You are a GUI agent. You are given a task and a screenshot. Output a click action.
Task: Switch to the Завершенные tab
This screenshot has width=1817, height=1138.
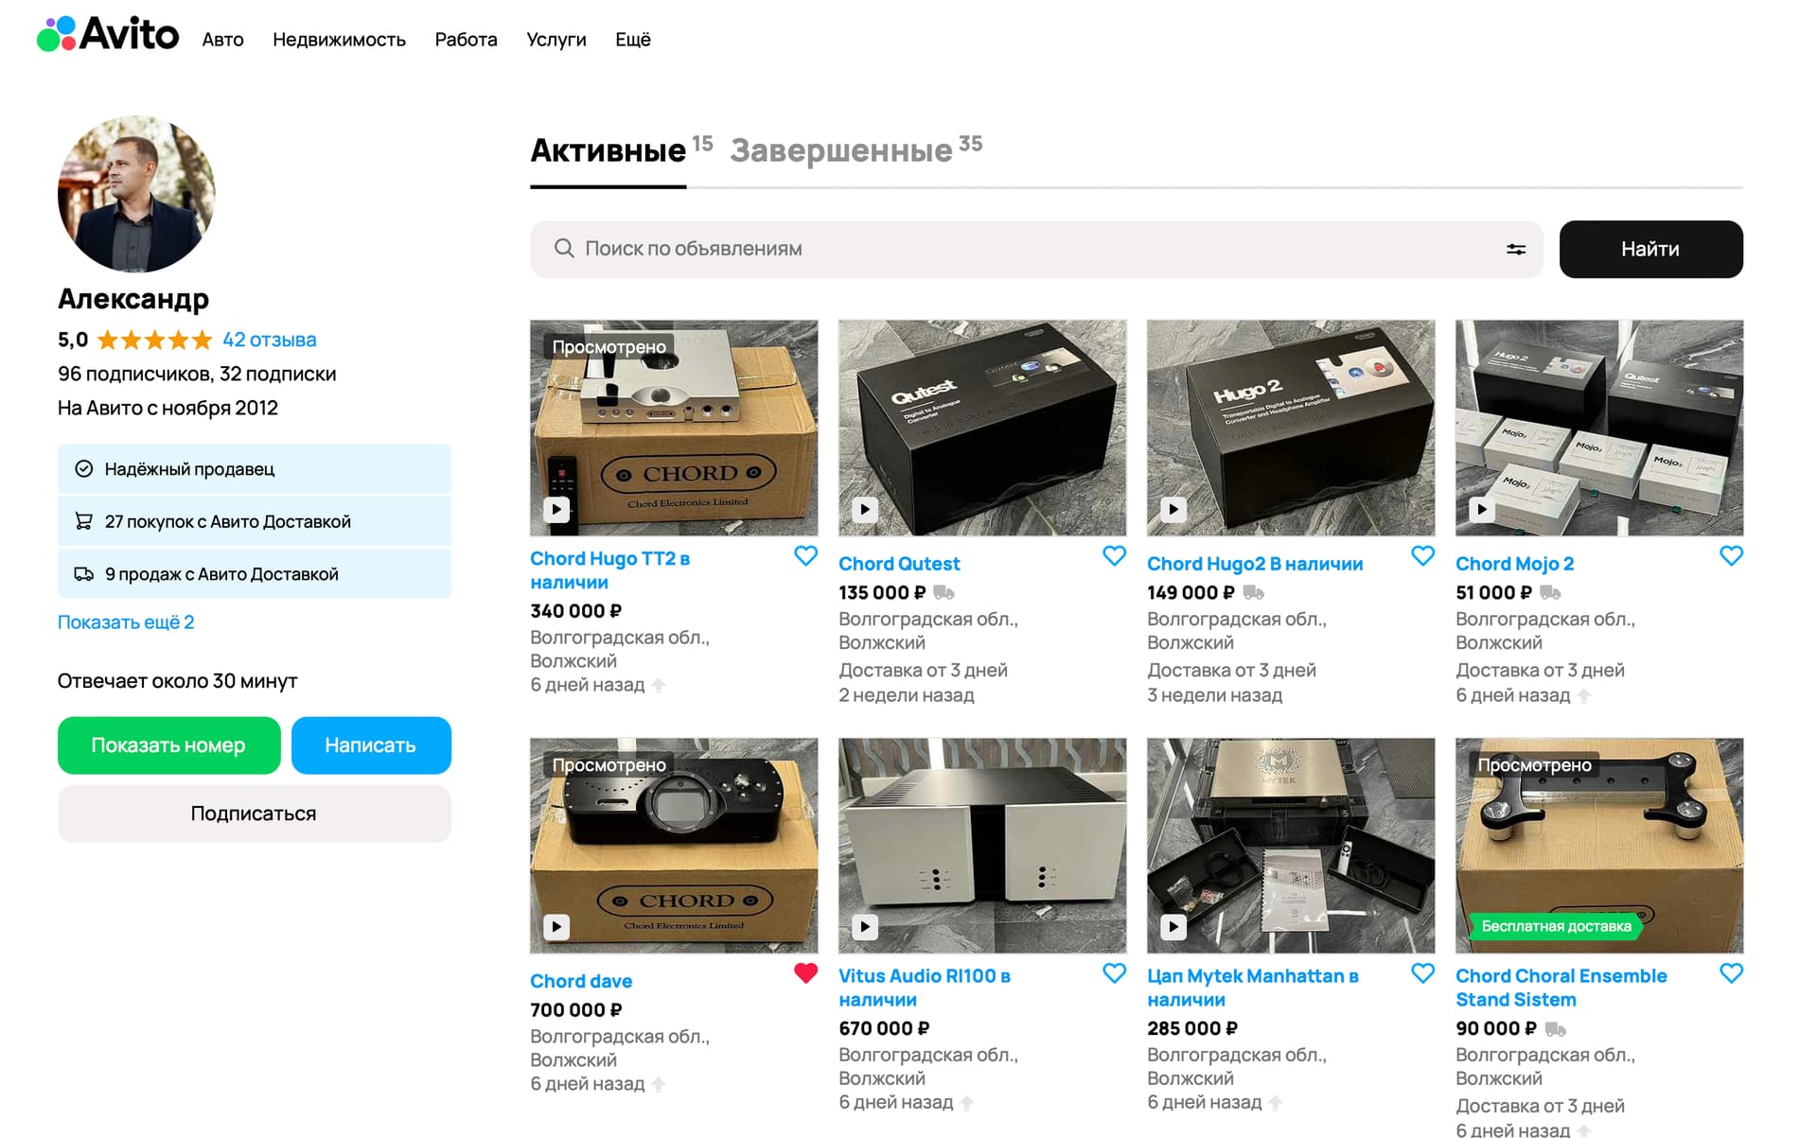[841, 150]
